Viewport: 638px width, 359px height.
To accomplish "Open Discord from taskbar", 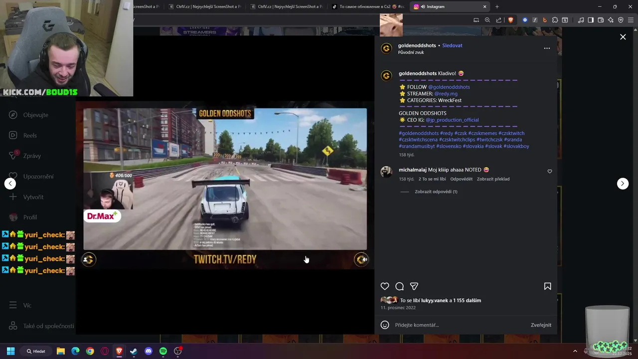I will pyautogui.click(x=148, y=351).
